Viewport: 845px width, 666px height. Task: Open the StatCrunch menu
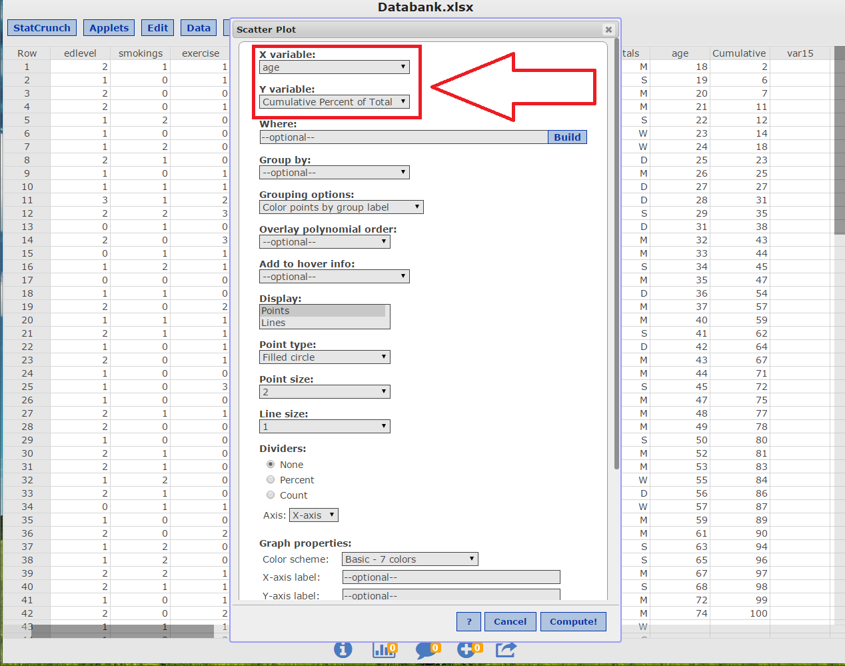pos(42,28)
